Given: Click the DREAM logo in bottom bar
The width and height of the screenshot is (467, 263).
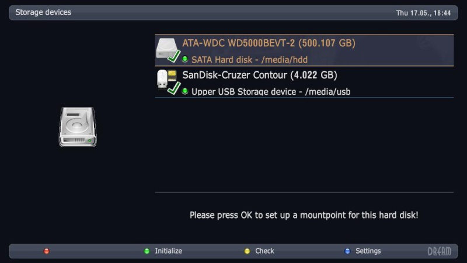Looking at the screenshot, I should 440,251.
